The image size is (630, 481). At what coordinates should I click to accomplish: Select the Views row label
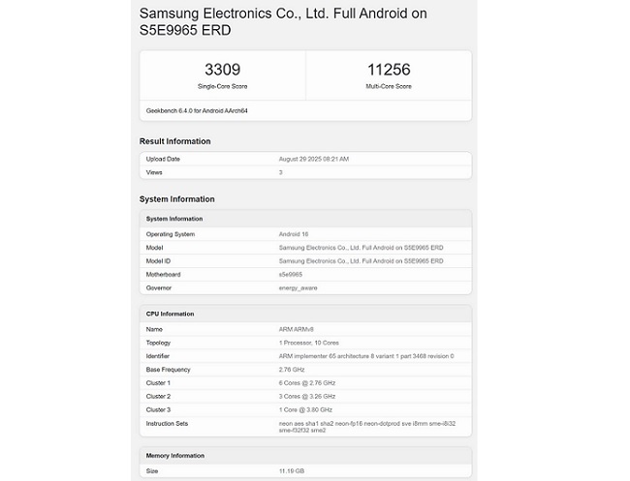pos(154,172)
